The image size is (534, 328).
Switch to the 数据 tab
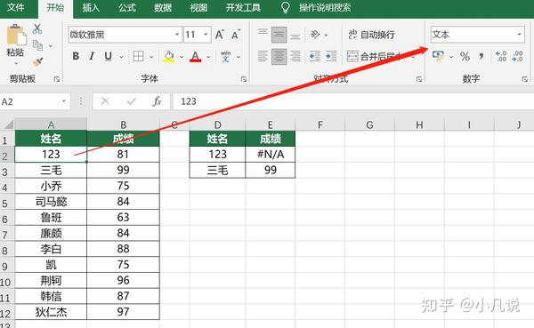click(x=163, y=7)
